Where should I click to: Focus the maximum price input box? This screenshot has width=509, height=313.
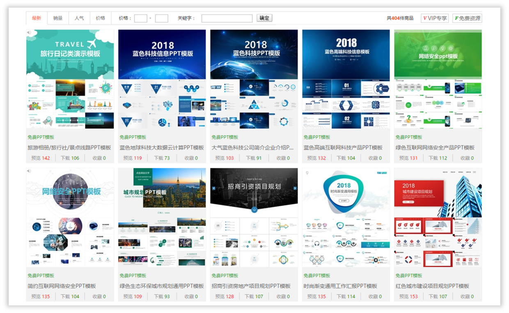[x=162, y=18]
